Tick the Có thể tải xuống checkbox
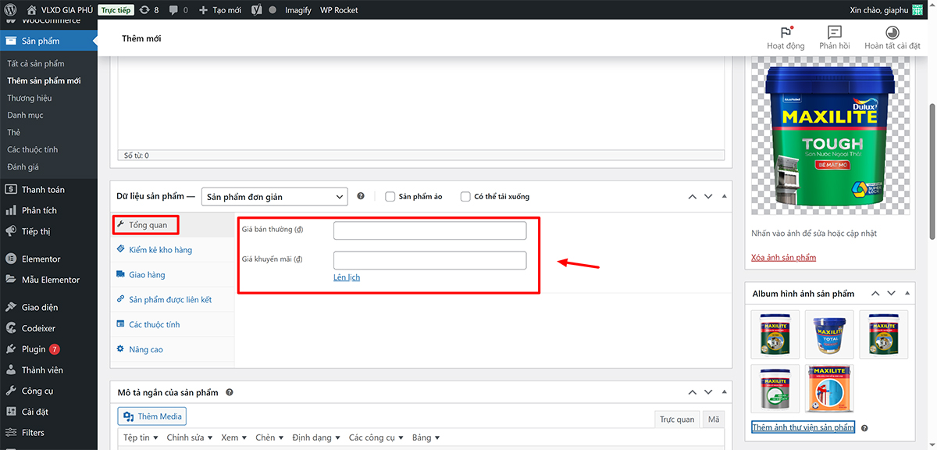Screen dimensions: 937x450 click(x=465, y=197)
